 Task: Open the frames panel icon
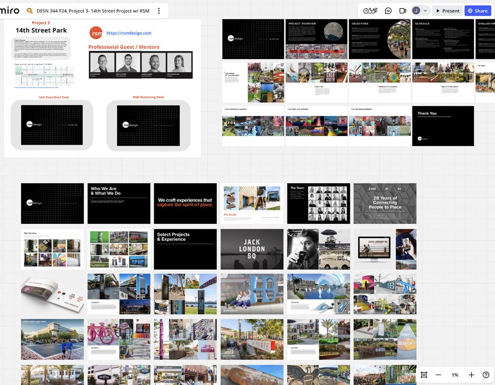click(424, 375)
